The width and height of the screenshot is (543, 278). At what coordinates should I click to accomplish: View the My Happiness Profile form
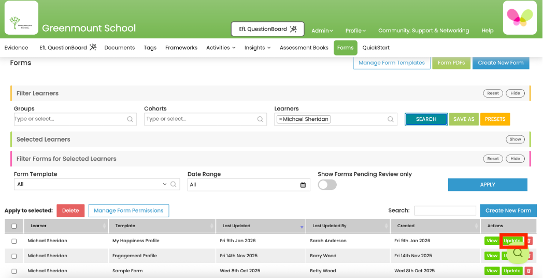[492, 241]
